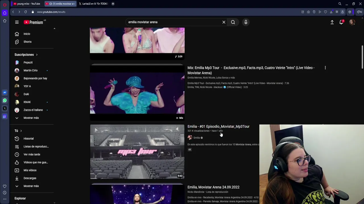
Task: Open Opera tab search magnifier
Action: (340, 4)
